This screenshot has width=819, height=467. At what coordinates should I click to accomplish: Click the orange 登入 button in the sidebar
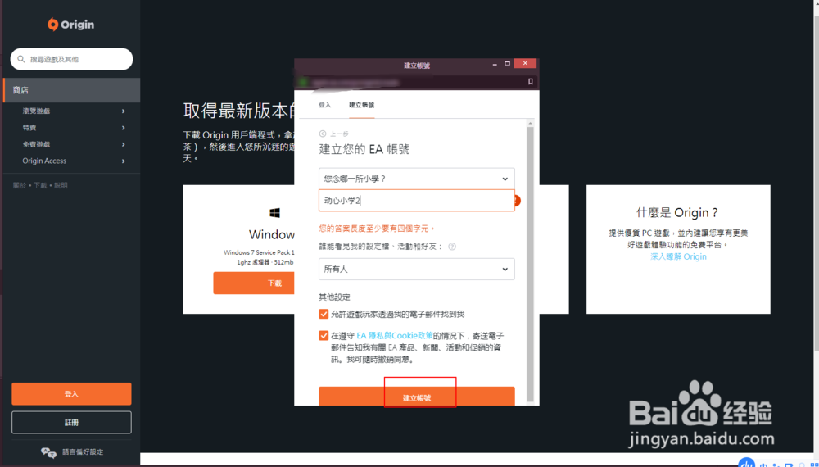[71, 394]
